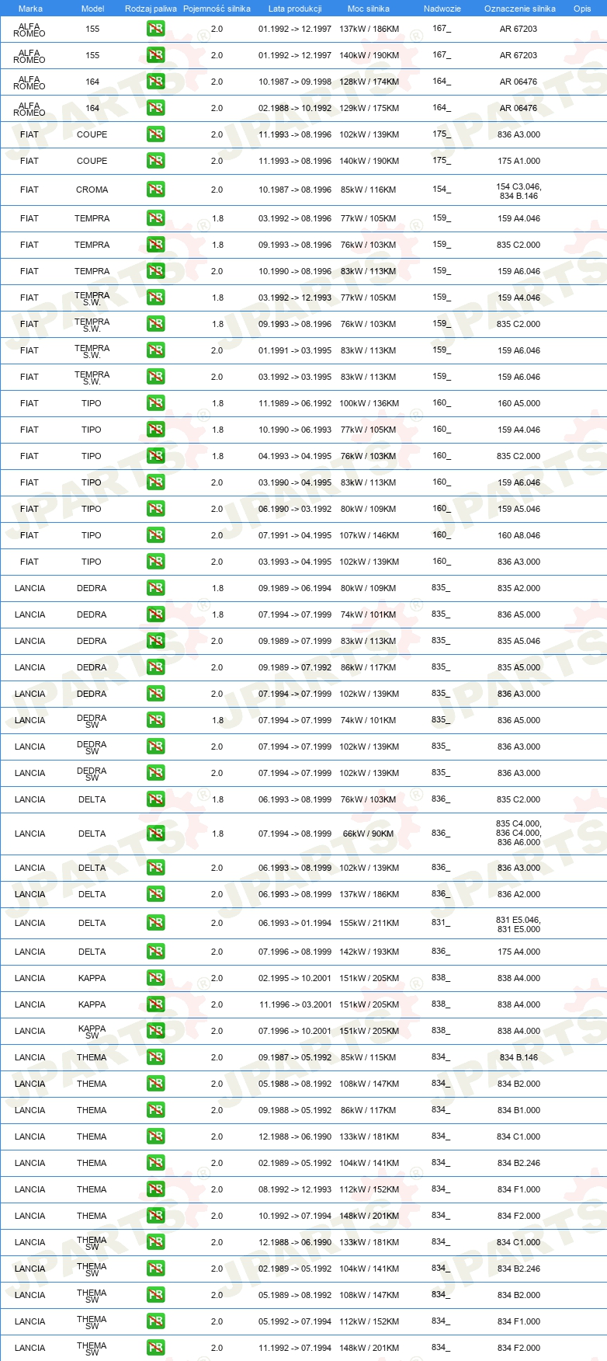Click production years 02.1988 -> 10.1992
This screenshot has width=607, height=1361.
pyautogui.click(x=295, y=108)
